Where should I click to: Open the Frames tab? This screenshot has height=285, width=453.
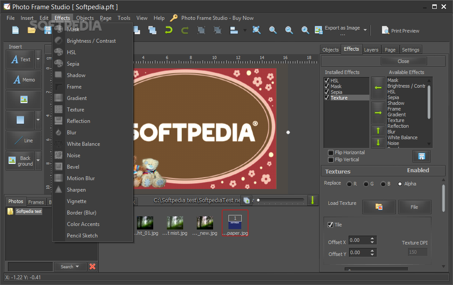coord(36,202)
